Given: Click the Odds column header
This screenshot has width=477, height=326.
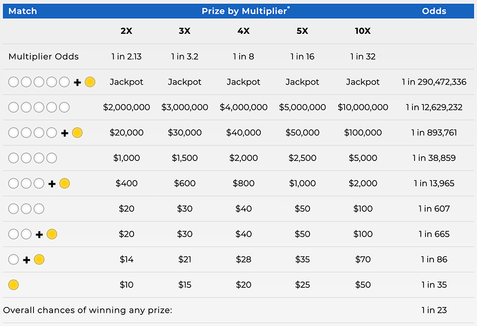Looking at the screenshot, I should [434, 11].
